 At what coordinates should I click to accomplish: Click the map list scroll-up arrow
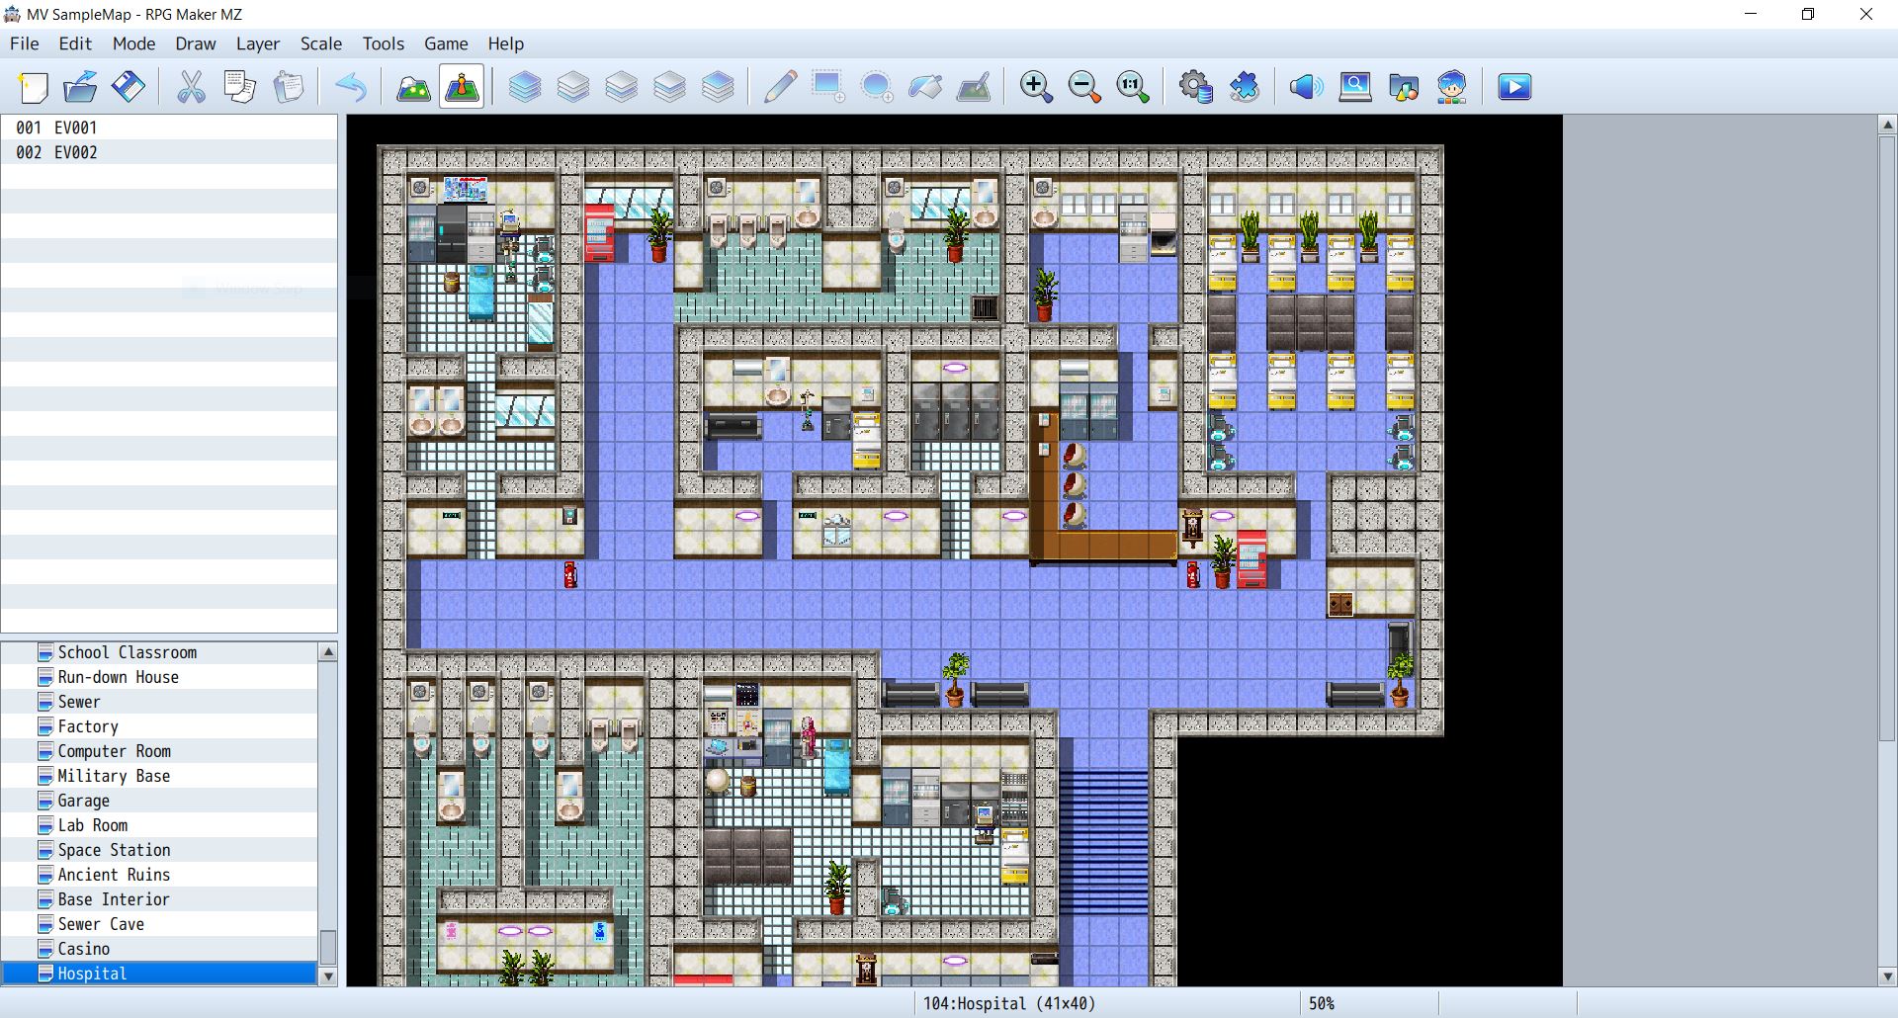pos(328,651)
